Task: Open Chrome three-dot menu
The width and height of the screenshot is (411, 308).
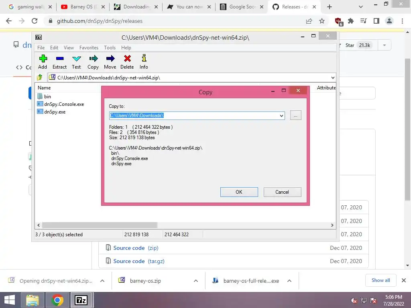Action: click(402, 21)
